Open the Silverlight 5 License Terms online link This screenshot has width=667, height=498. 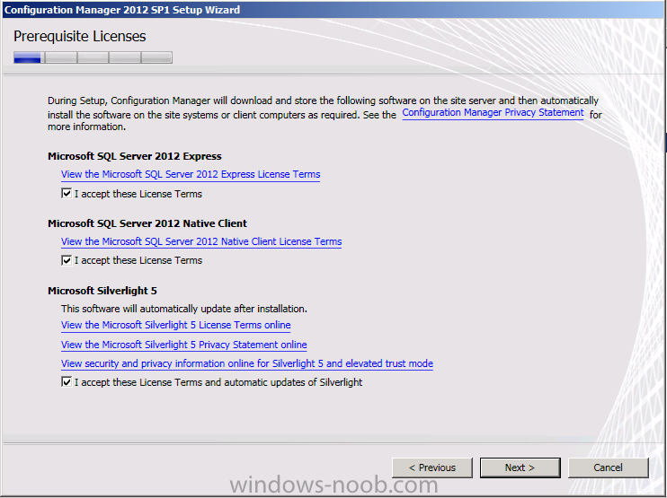pyautogui.click(x=175, y=325)
